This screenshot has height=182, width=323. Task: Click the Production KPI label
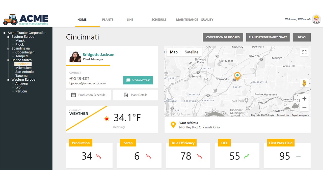click(81, 143)
